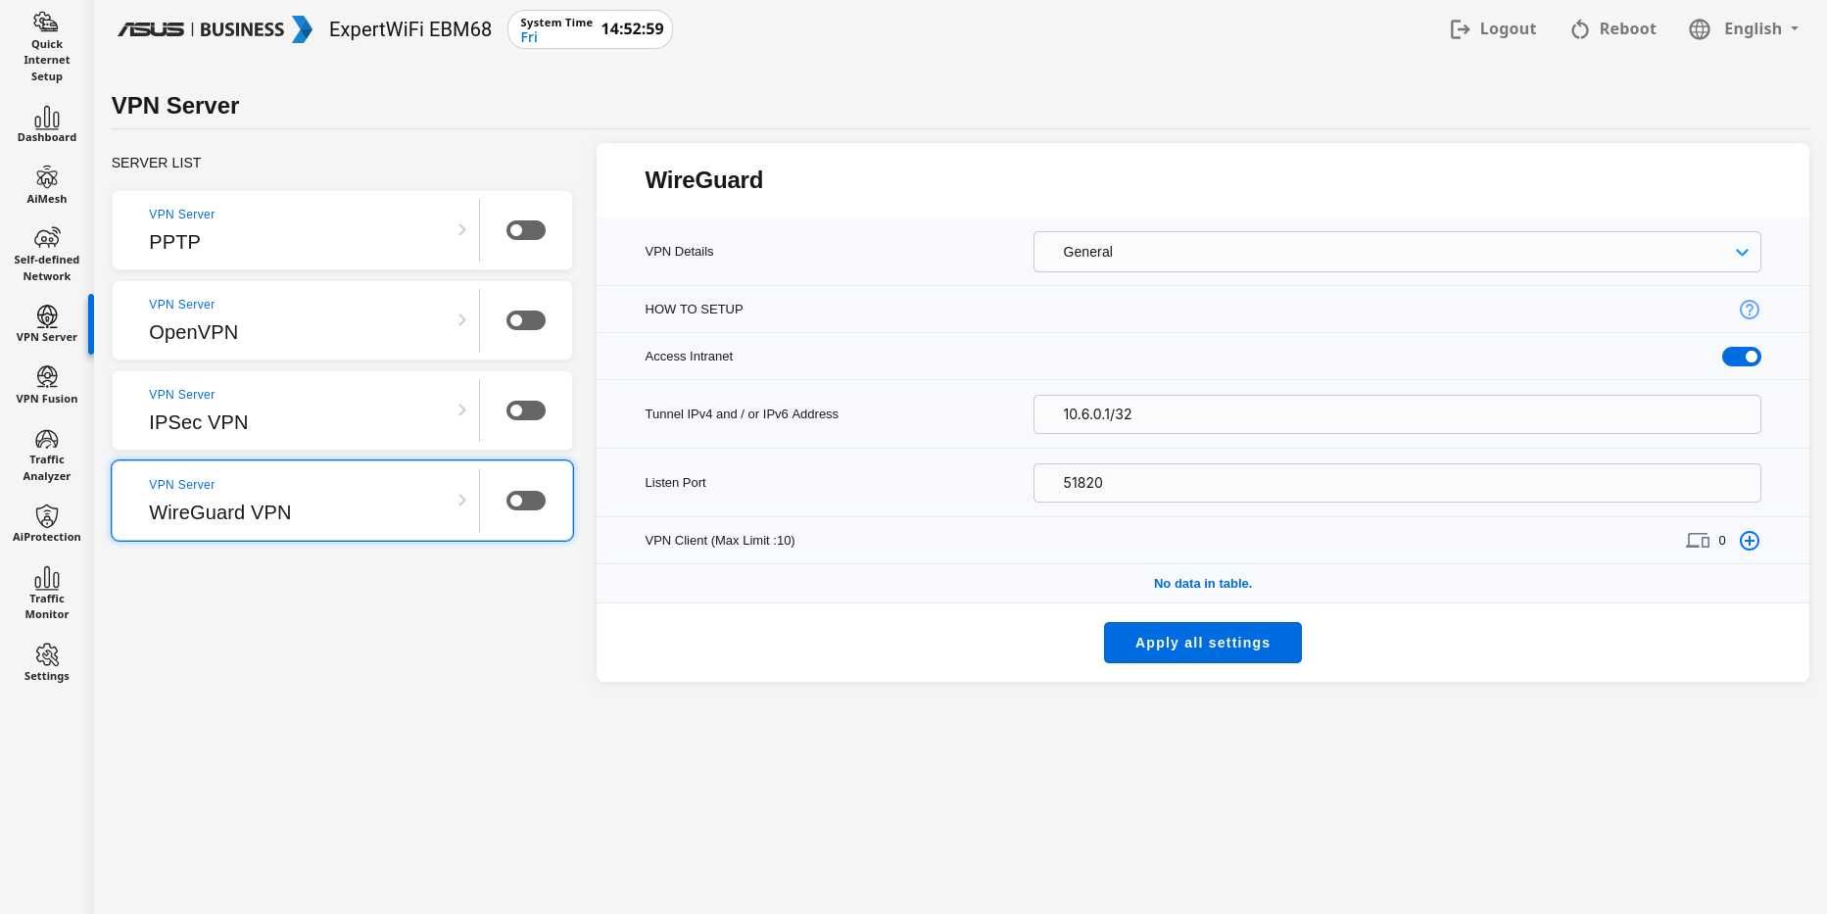Click the 'HOW TO SETUP' label

click(694, 310)
